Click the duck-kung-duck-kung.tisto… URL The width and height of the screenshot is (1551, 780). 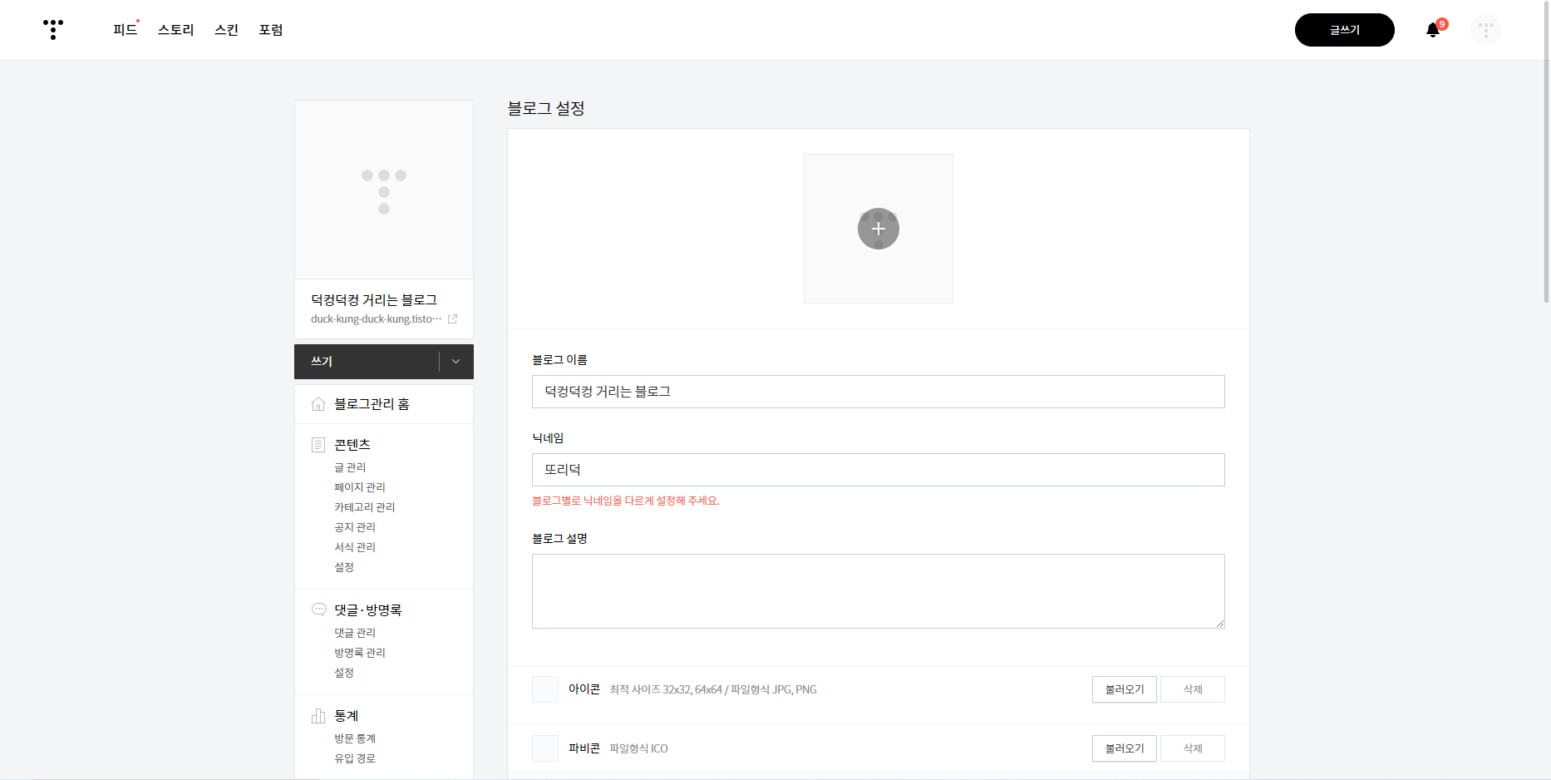click(377, 319)
